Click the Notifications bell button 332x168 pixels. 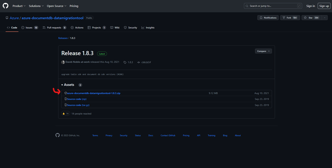pos(268,18)
